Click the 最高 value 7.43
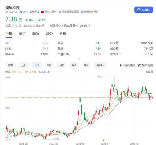 98,43
